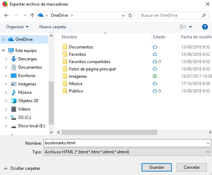
Task: Click the search magnifier icon
Action: tap(204, 15)
